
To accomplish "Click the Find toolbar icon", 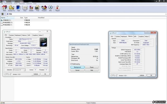I will tap(38, 8).
